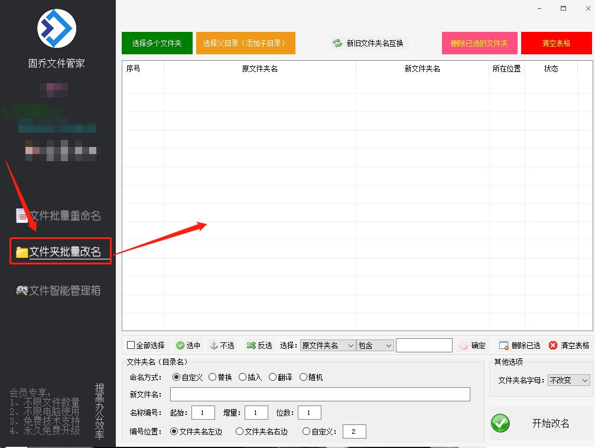The height and width of the screenshot is (448, 595).
Task: Open the 包含 condition dropdown
Action: pyautogui.click(x=375, y=345)
